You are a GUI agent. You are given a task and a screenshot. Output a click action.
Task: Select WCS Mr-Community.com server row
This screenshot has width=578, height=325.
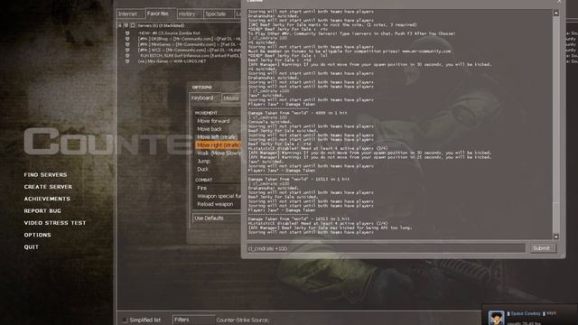pos(180,51)
